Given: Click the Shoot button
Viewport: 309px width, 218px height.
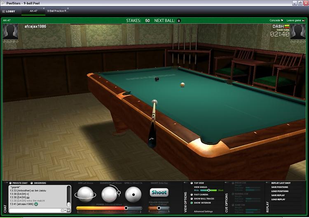Looking at the screenshot, I should (x=159, y=192).
